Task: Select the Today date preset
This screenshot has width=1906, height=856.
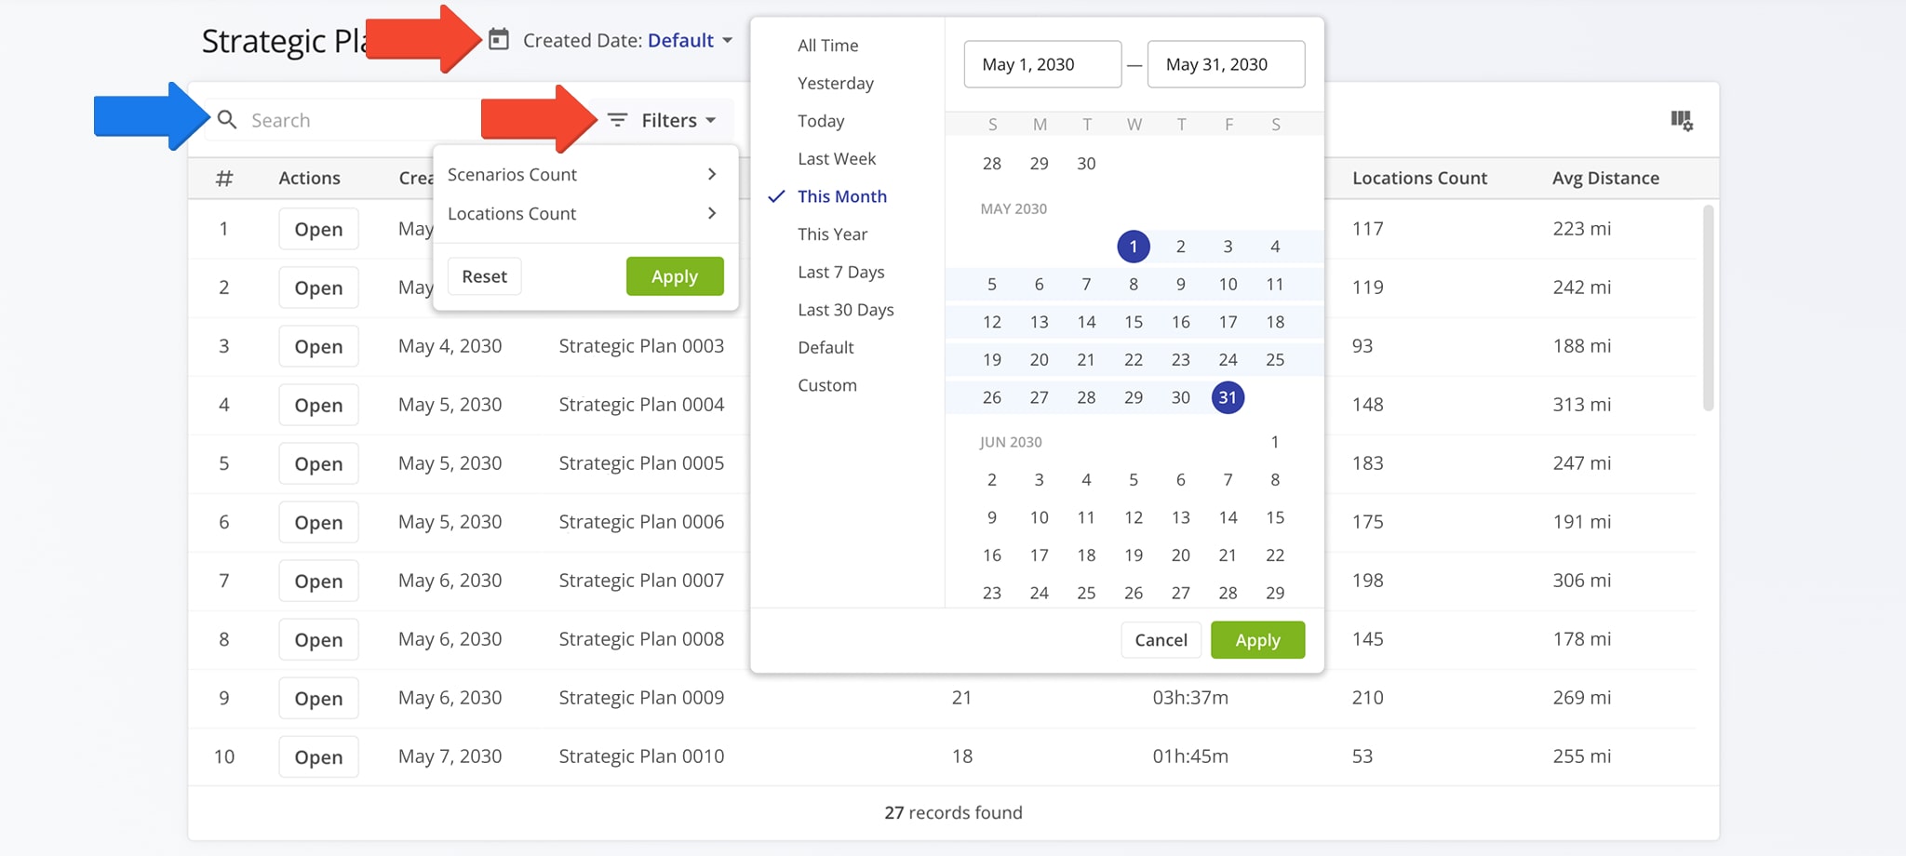Action: pyautogui.click(x=820, y=121)
